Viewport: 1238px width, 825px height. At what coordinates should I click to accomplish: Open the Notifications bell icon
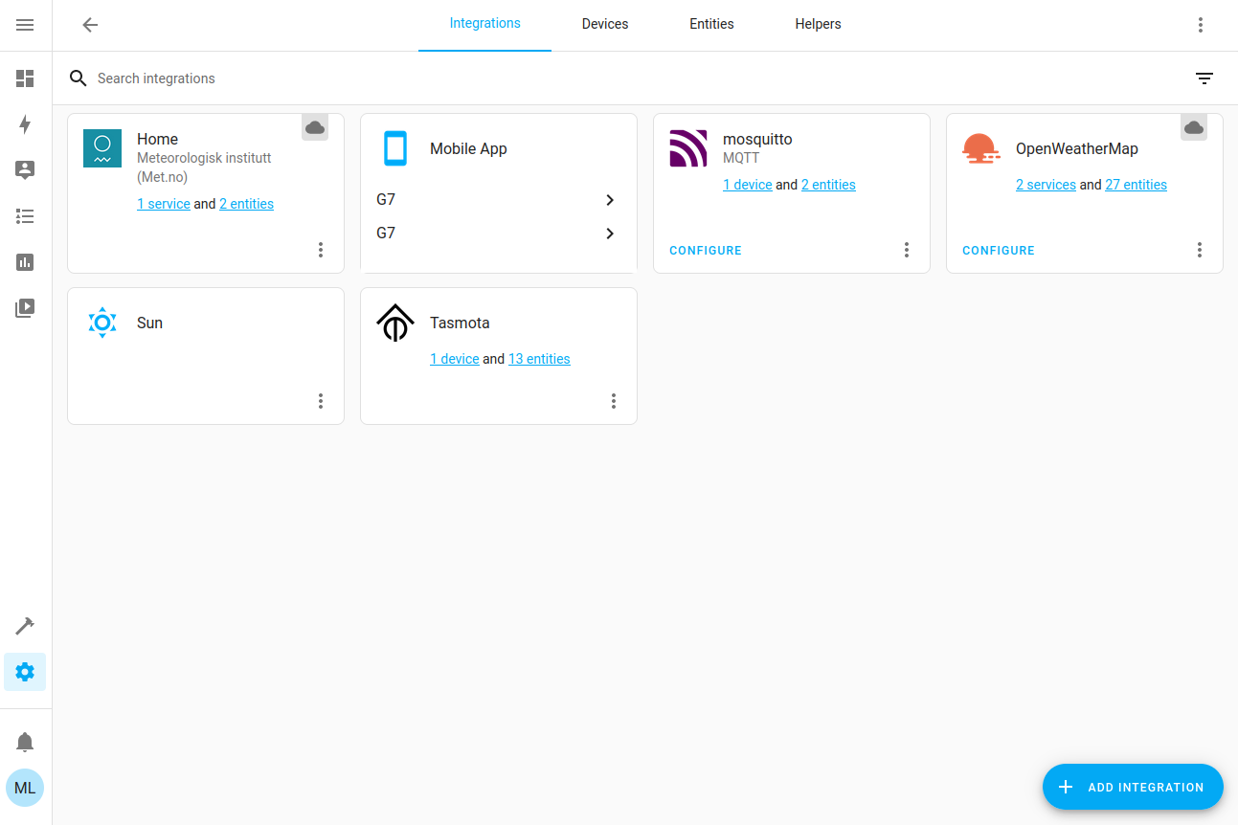point(25,742)
